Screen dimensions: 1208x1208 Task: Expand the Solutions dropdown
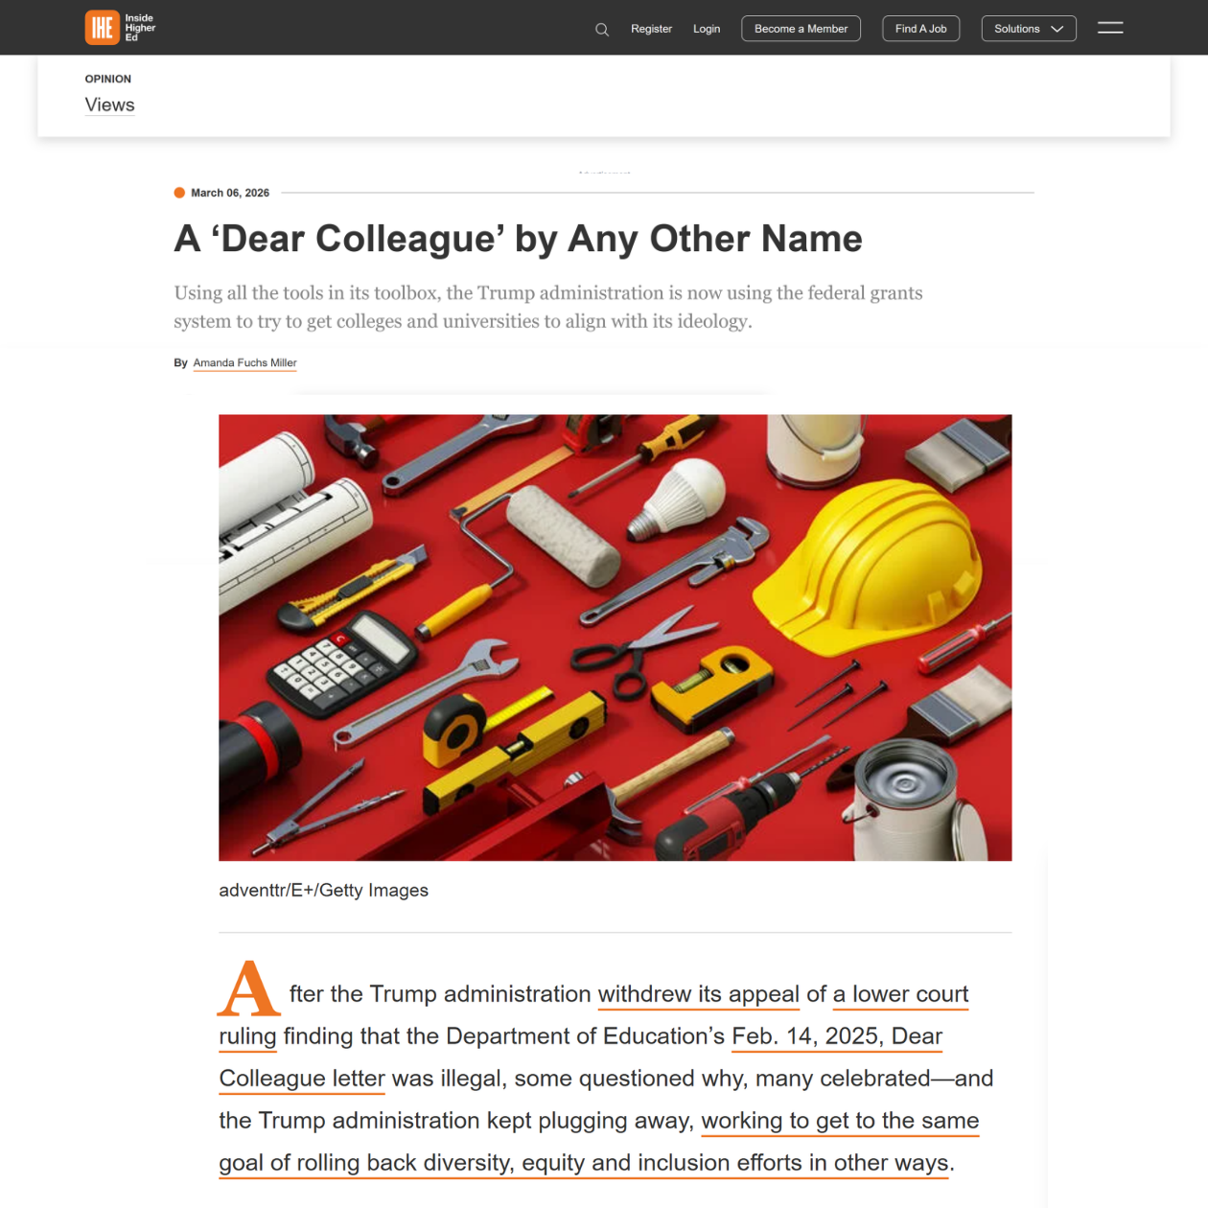[1029, 29]
